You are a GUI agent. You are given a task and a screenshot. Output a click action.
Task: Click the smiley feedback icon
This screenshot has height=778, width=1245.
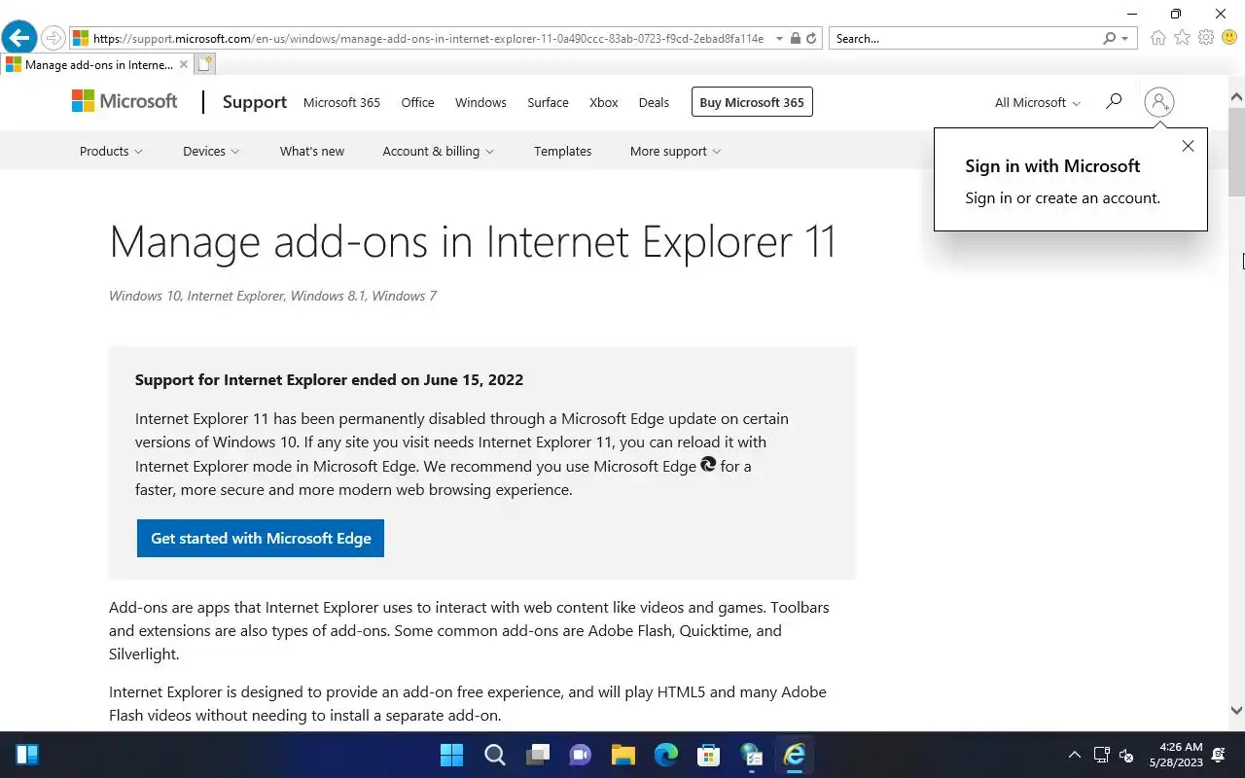click(1229, 38)
